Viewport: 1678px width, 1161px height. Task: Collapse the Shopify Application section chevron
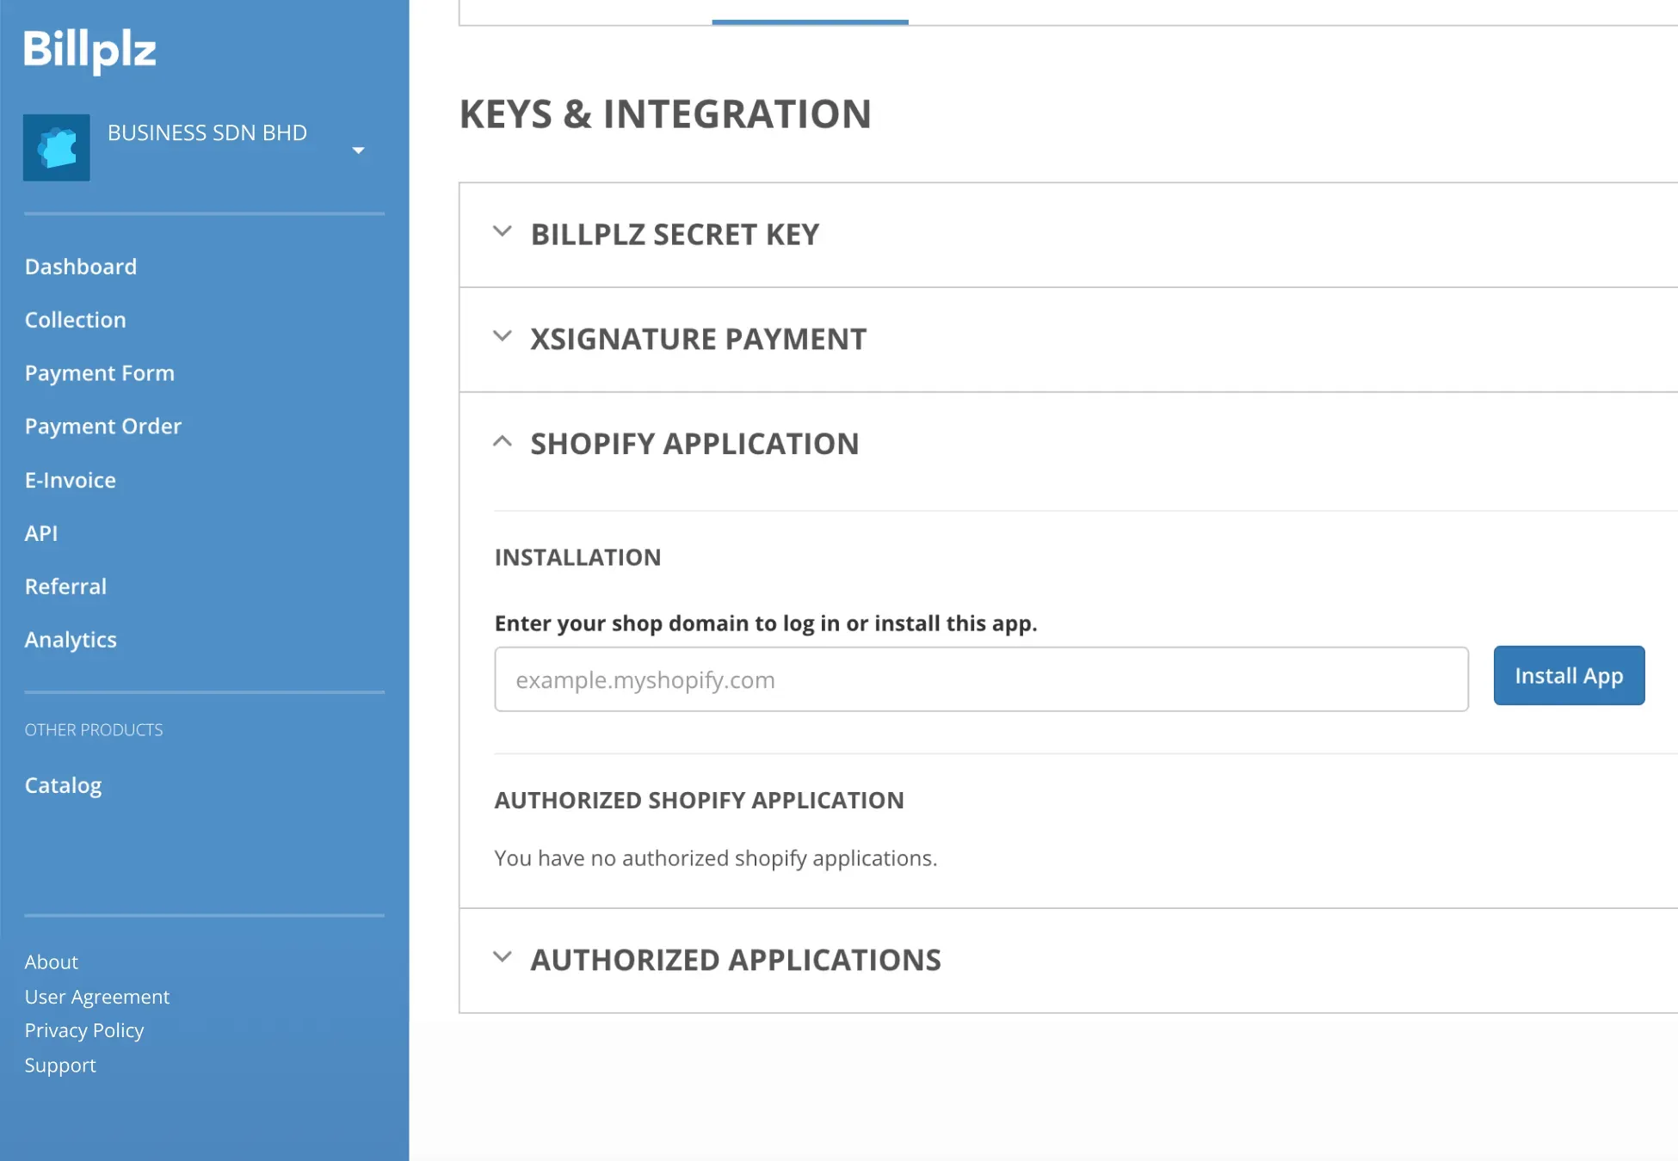[x=503, y=441]
